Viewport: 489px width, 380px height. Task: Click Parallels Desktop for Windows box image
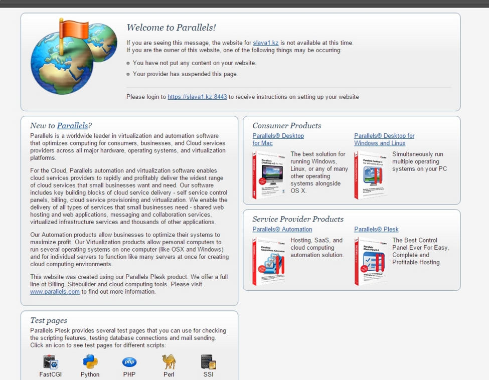pyautogui.click(x=371, y=175)
